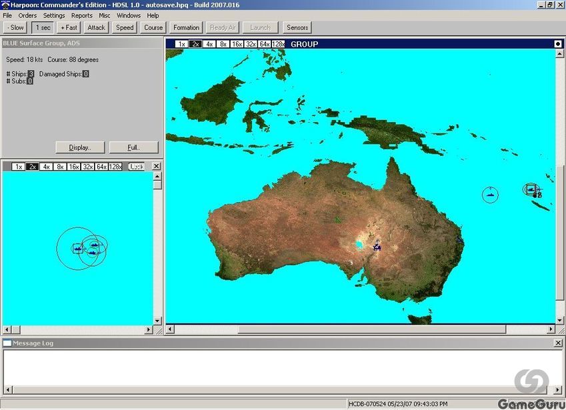Set Group map zoom to 16x
Screen dimensions: 566x410
click(x=237, y=44)
